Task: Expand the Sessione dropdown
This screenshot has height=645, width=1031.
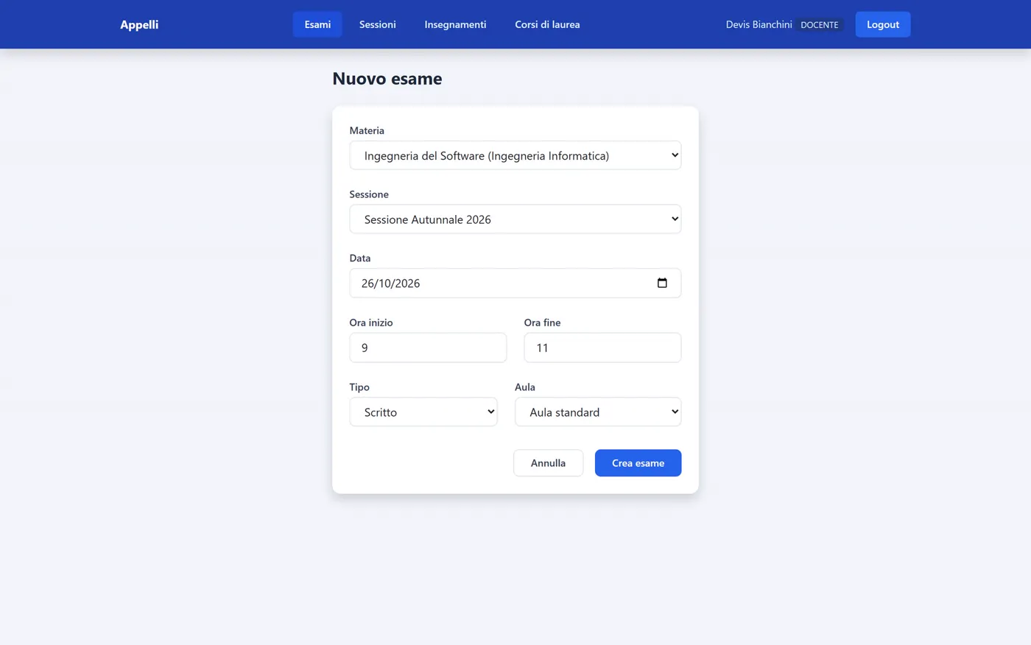Action: pyautogui.click(x=515, y=219)
